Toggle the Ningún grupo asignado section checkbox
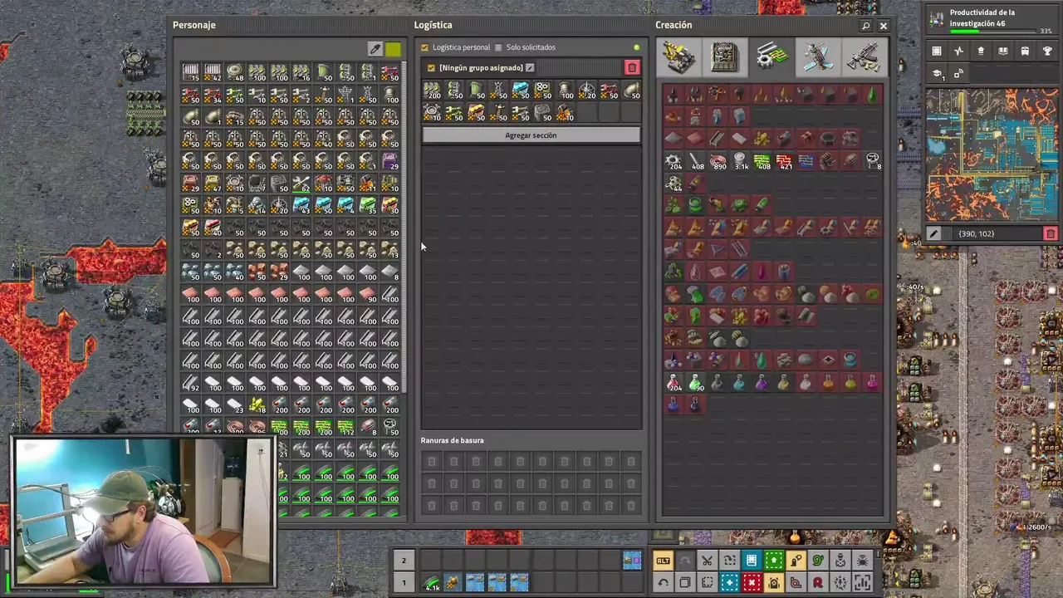The height and width of the screenshot is (598, 1063). (430, 67)
